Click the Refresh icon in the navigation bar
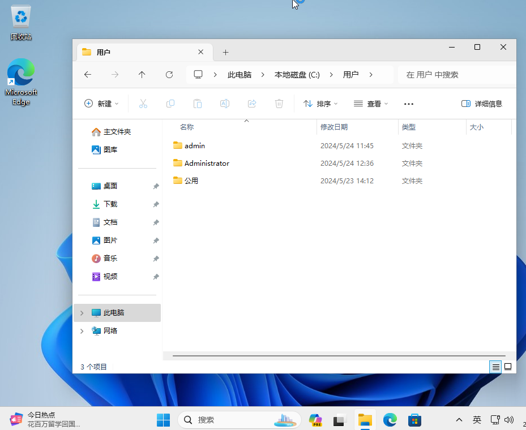The height and width of the screenshot is (430, 526). [169, 74]
